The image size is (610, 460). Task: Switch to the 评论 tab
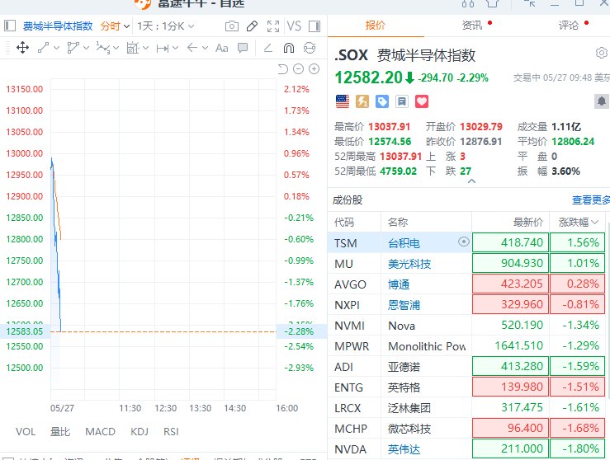[x=569, y=26]
